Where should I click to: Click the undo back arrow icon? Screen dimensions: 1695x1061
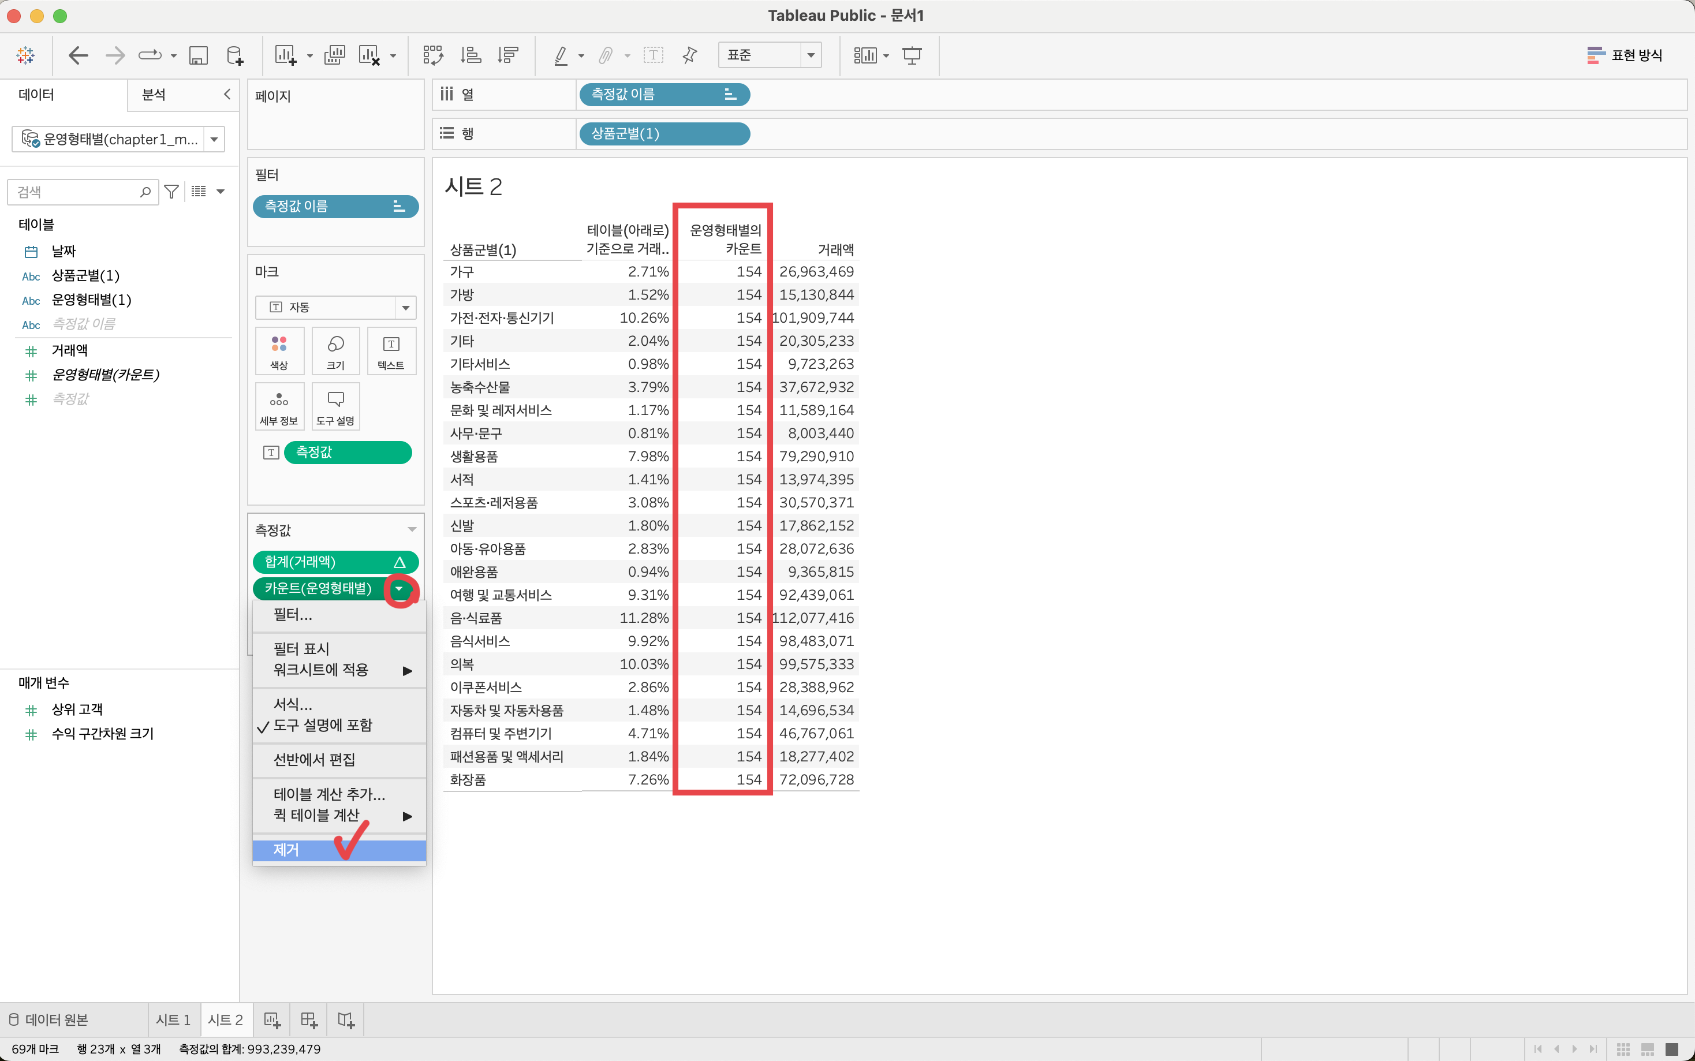click(x=78, y=55)
